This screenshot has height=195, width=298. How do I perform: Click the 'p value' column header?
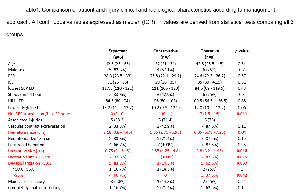click(242, 51)
